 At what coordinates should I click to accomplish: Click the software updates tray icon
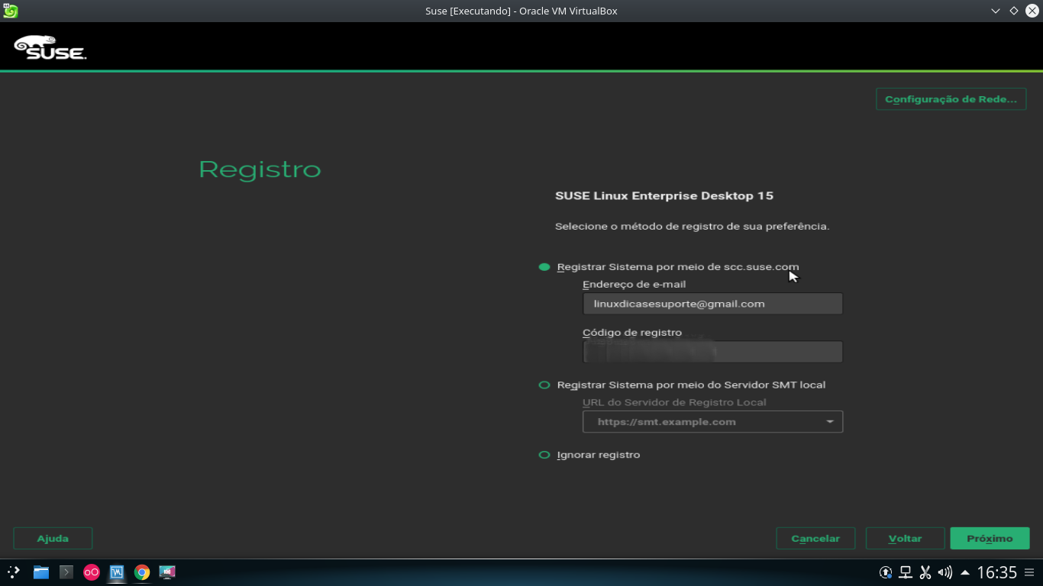point(885,572)
